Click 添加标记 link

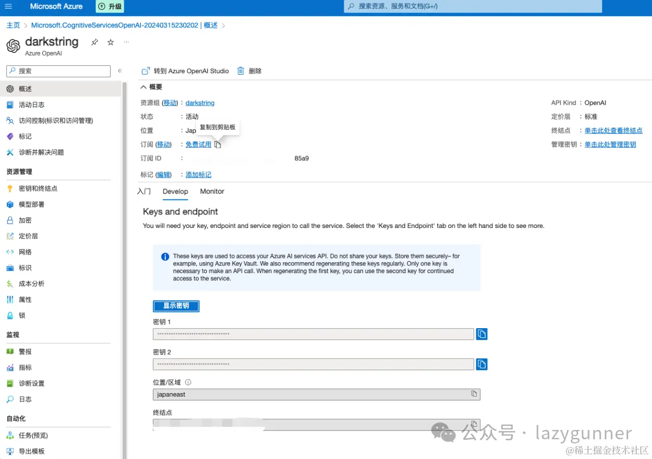[x=199, y=175]
